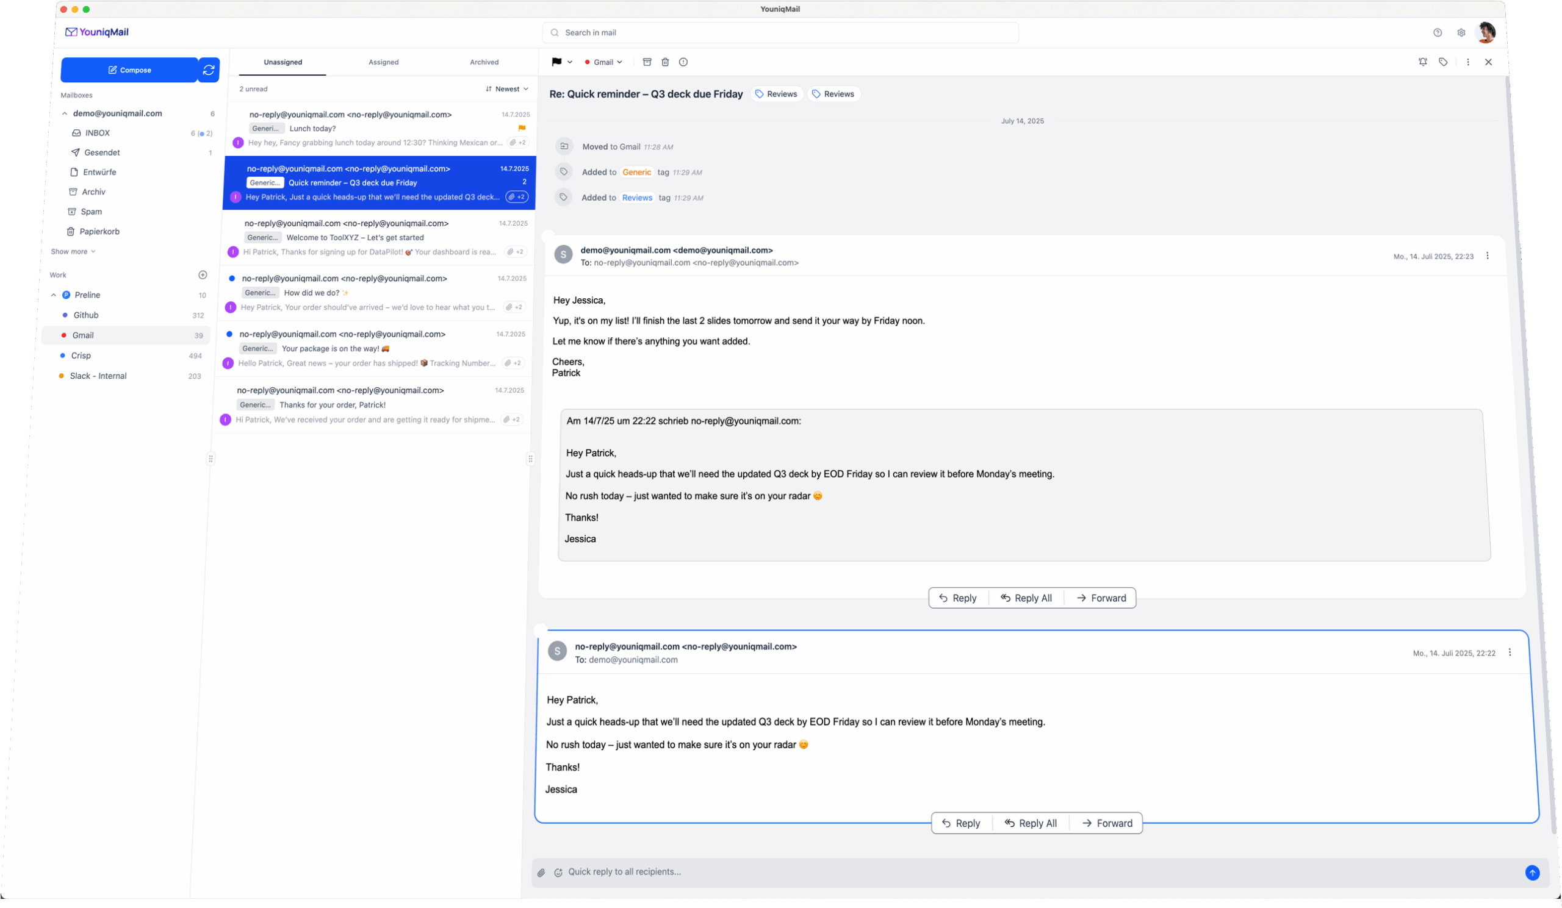Open the flag dropdown in toolbar
Image resolution: width=1562 pixels, height=908 pixels.
(x=561, y=62)
